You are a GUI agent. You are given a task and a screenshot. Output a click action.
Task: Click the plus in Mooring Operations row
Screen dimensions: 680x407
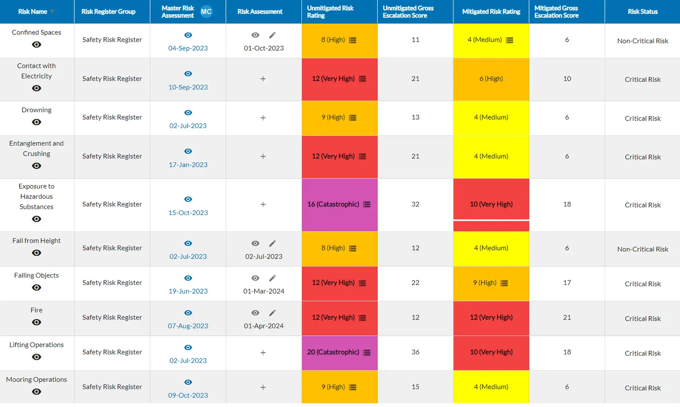point(263,387)
